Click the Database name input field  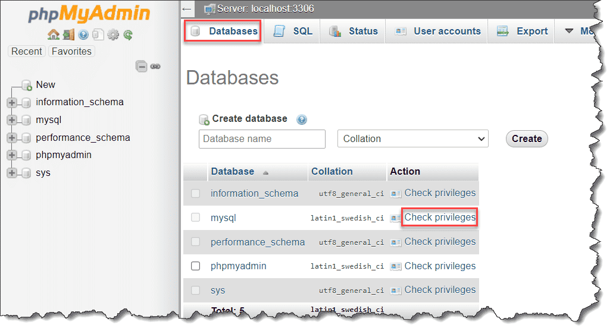pos(262,139)
